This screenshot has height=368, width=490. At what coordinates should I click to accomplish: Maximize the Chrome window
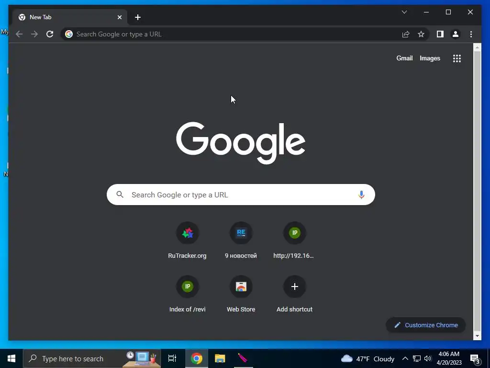(448, 12)
